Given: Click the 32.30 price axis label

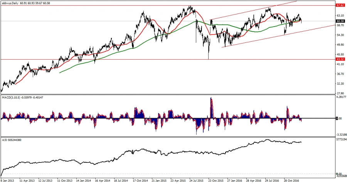Looking at the screenshot, I should [x=340, y=84].
